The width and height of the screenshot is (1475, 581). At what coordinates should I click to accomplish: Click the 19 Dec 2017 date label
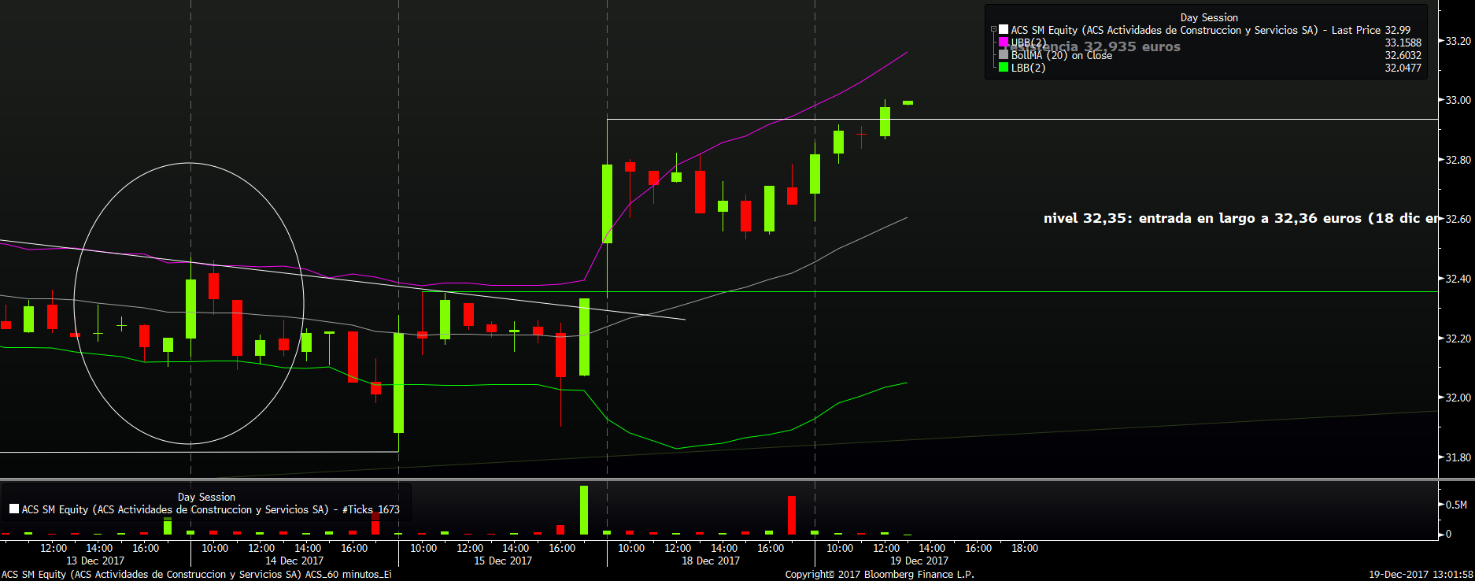(x=919, y=561)
